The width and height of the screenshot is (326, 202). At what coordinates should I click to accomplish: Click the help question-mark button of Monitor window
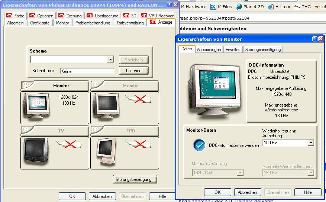click(x=314, y=39)
